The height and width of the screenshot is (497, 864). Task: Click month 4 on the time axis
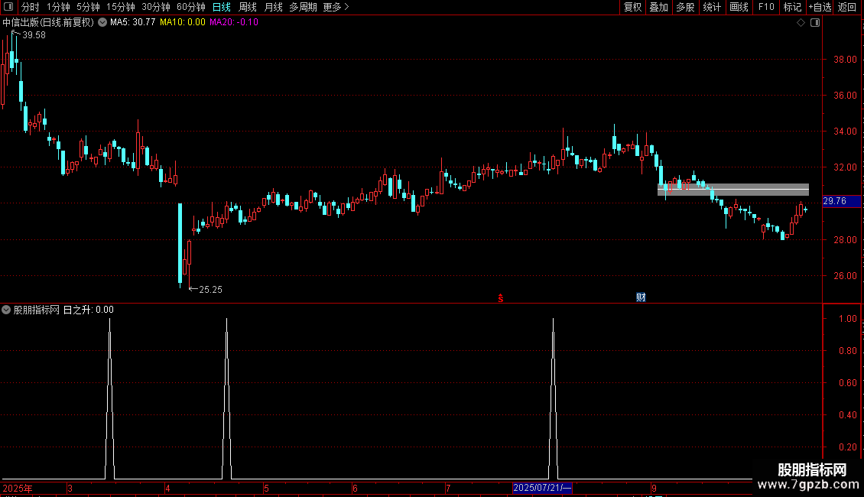pos(167,488)
